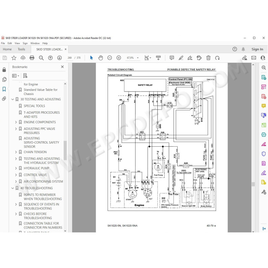The height and width of the screenshot is (268, 268).
Task: Zoom out with the minus icon
Action: coord(109,58)
